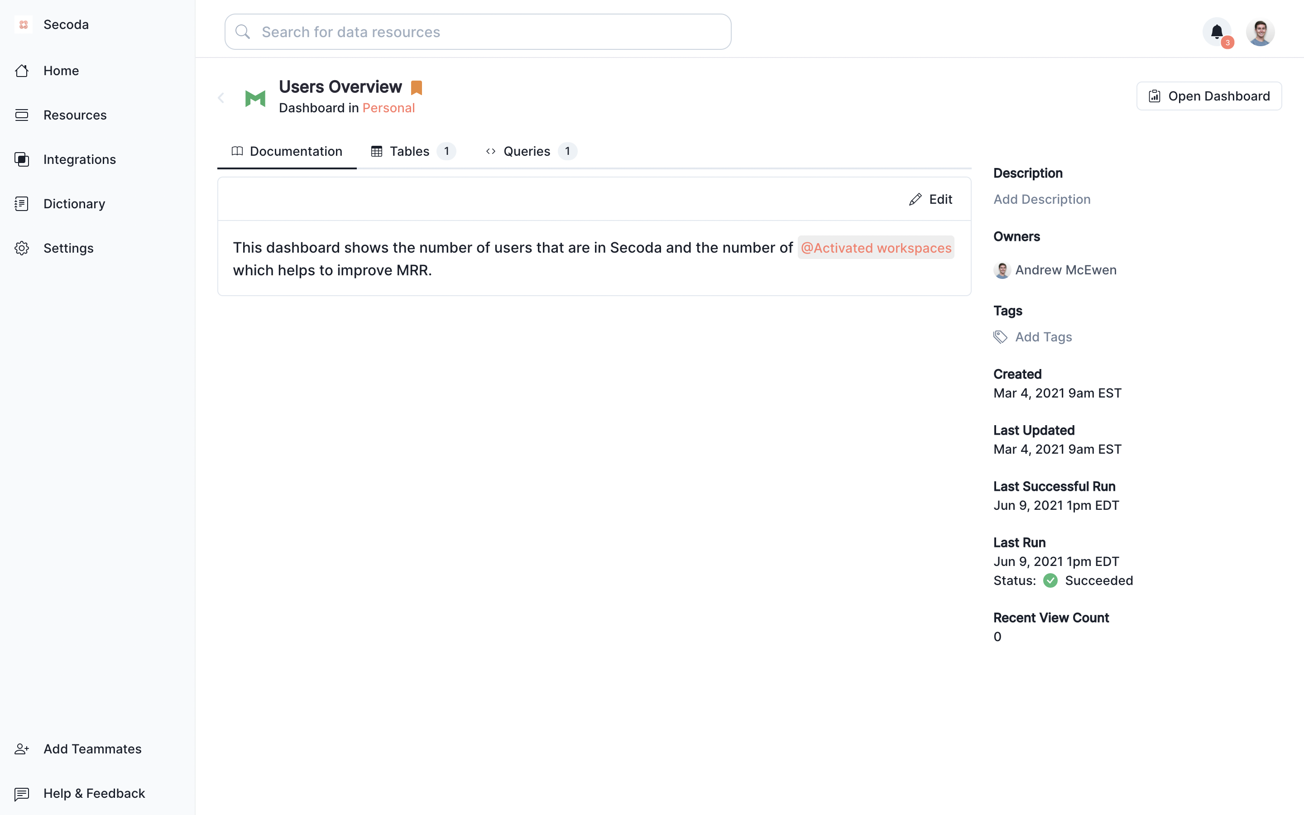The height and width of the screenshot is (815, 1304).
Task: Open the Dictionary section
Action: (x=74, y=204)
